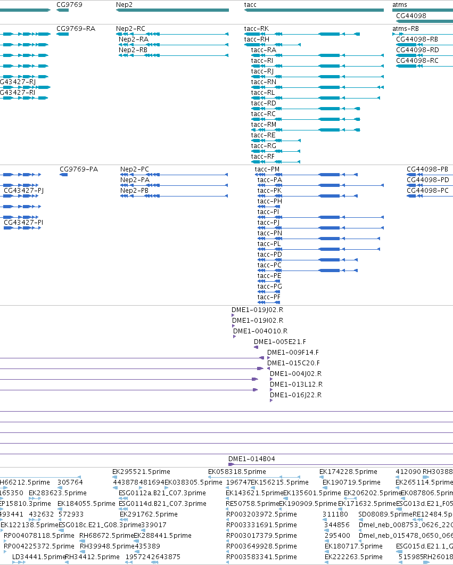This screenshot has height=565, width=453.
Task: Click the teal Nep2 gene bar glyph
Action: coord(172,10)
